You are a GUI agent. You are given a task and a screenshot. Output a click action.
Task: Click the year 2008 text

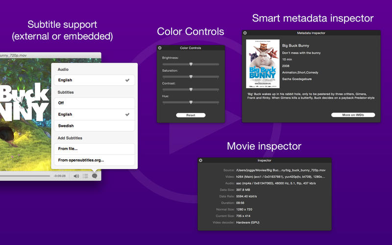click(x=286, y=66)
